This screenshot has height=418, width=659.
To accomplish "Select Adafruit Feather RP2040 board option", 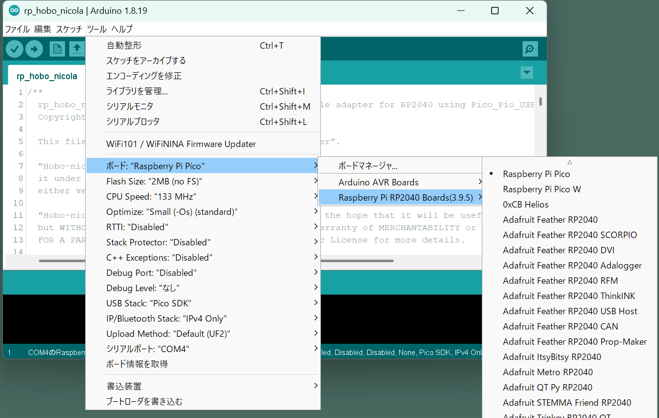I will pyautogui.click(x=550, y=220).
